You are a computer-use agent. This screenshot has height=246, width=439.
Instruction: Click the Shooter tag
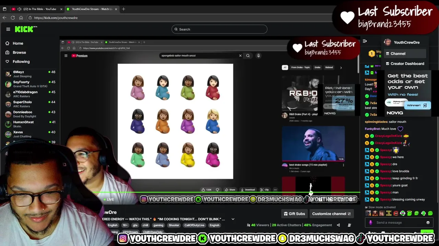[x=174, y=225]
